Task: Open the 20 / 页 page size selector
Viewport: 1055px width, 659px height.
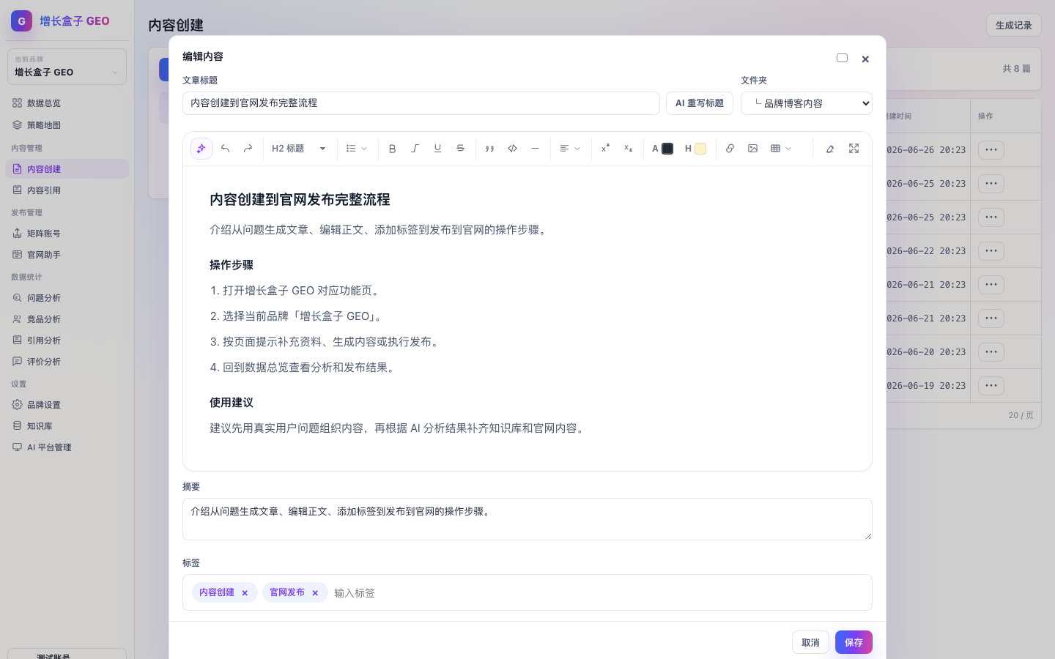Action: [1021, 415]
